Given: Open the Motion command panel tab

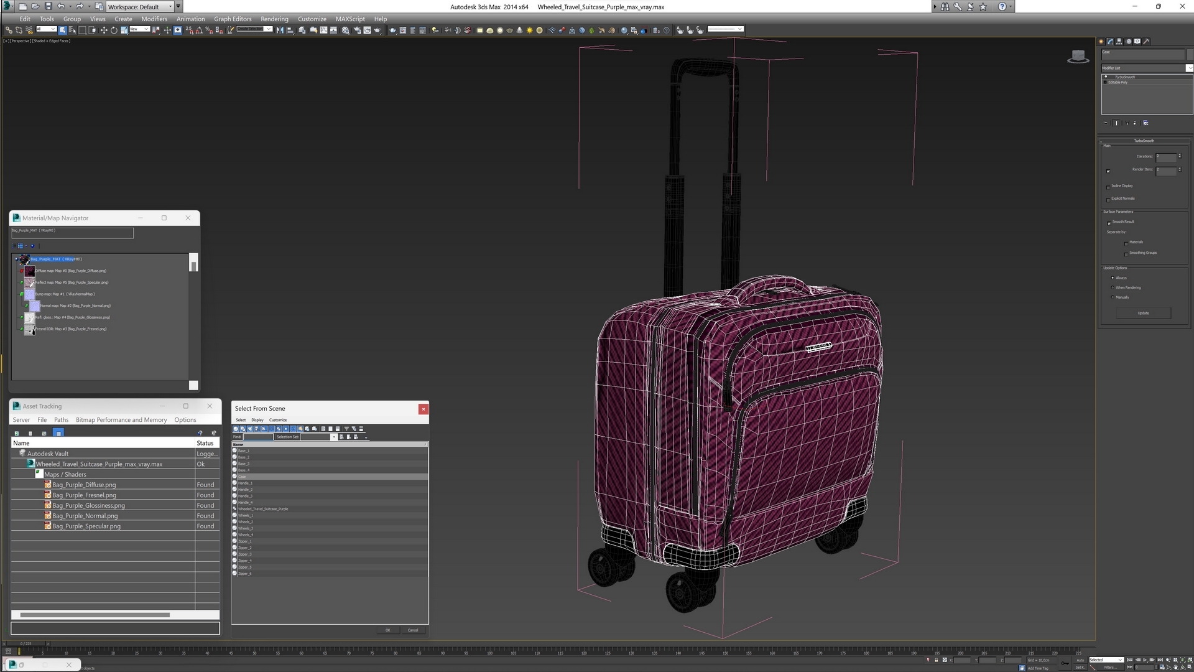Looking at the screenshot, I should [1128, 42].
